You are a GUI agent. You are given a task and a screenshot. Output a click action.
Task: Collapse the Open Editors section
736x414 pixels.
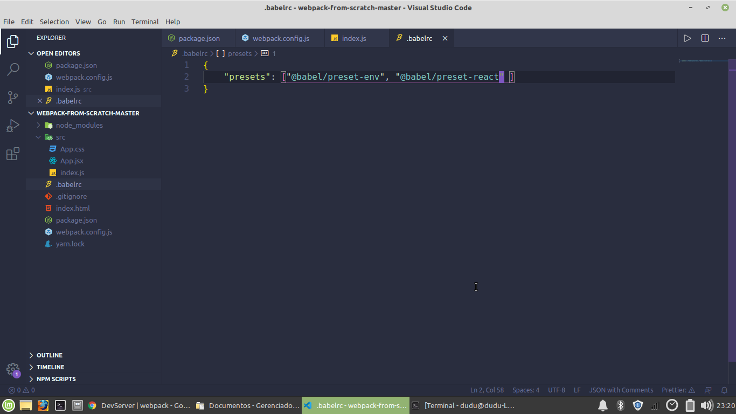pos(31,53)
